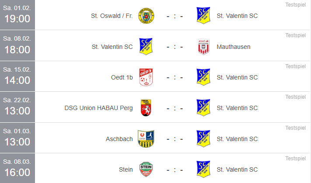The width and height of the screenshot is (311, 183).
Task: Click St. Valentin SC crest in 01.02. match
Action: 203,16
